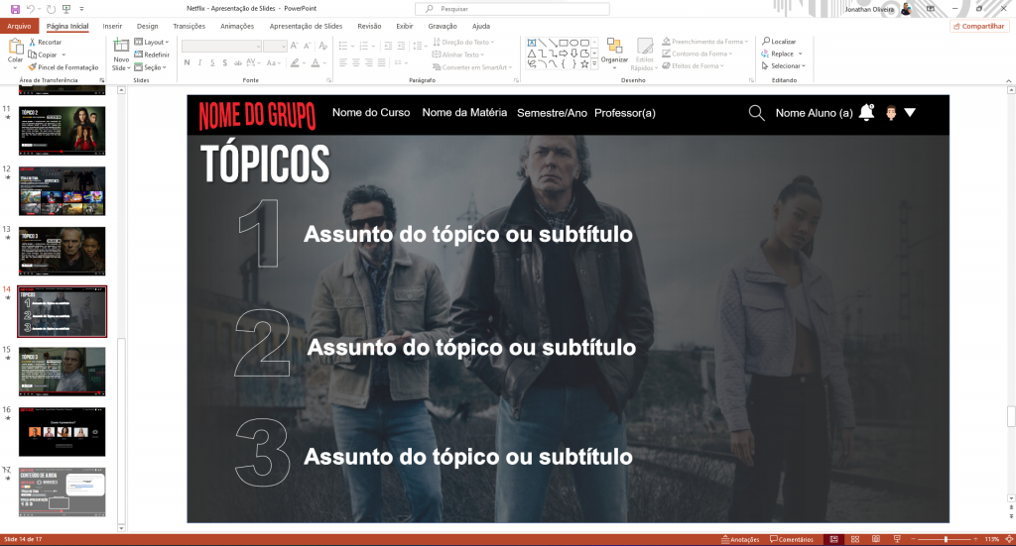The width and height of the screenshot is (1016, 546).
Task: Select slide 16 thumbnail
Action: [x=63, y=431]
